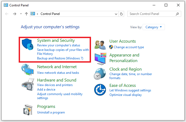Open View network status and tasks
The width and height of the screenshot is (186, 122).
tap(58, 73)
